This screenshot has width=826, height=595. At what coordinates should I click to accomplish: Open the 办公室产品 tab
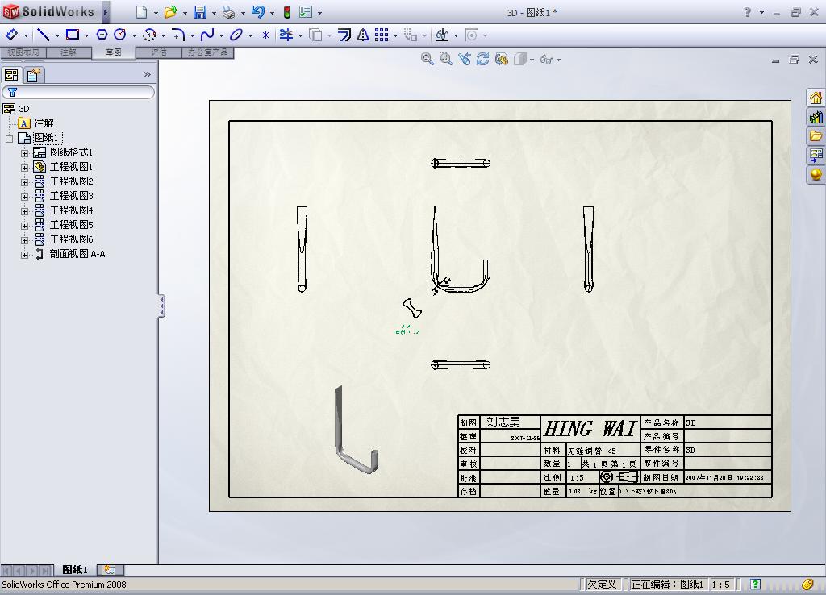tap(207, 52)
